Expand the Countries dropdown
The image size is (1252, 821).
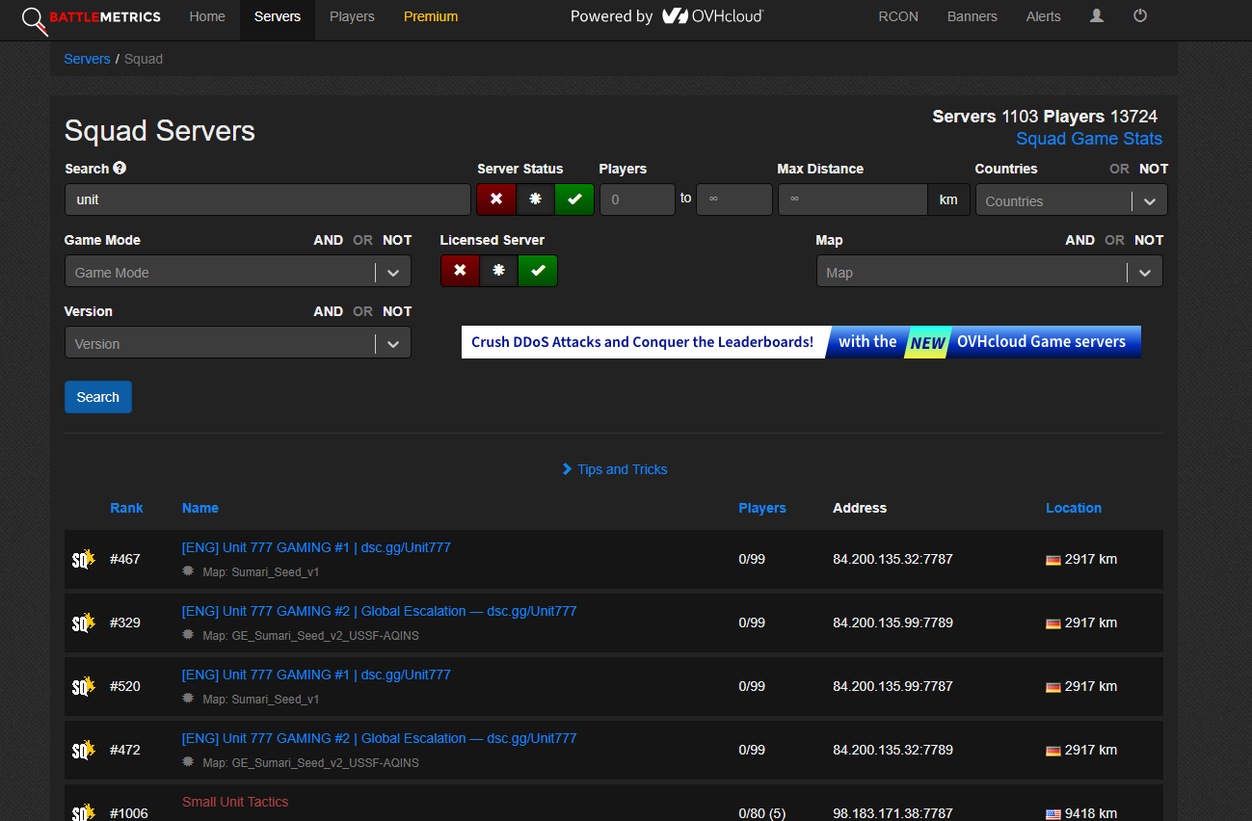pyautogui.click(x=1149, y=200)
